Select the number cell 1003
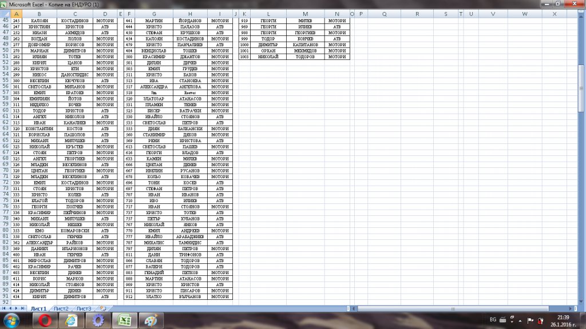This screenshot has width=586, height=329. tap(244, 57)
